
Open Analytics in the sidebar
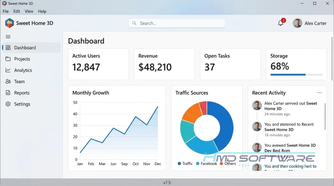pos(32,70)
